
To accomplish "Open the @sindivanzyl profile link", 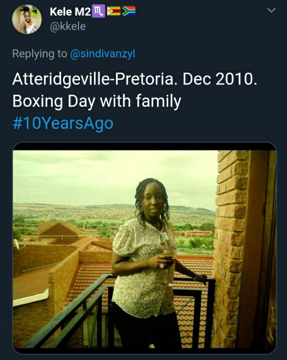I will [x=102, y=54].
